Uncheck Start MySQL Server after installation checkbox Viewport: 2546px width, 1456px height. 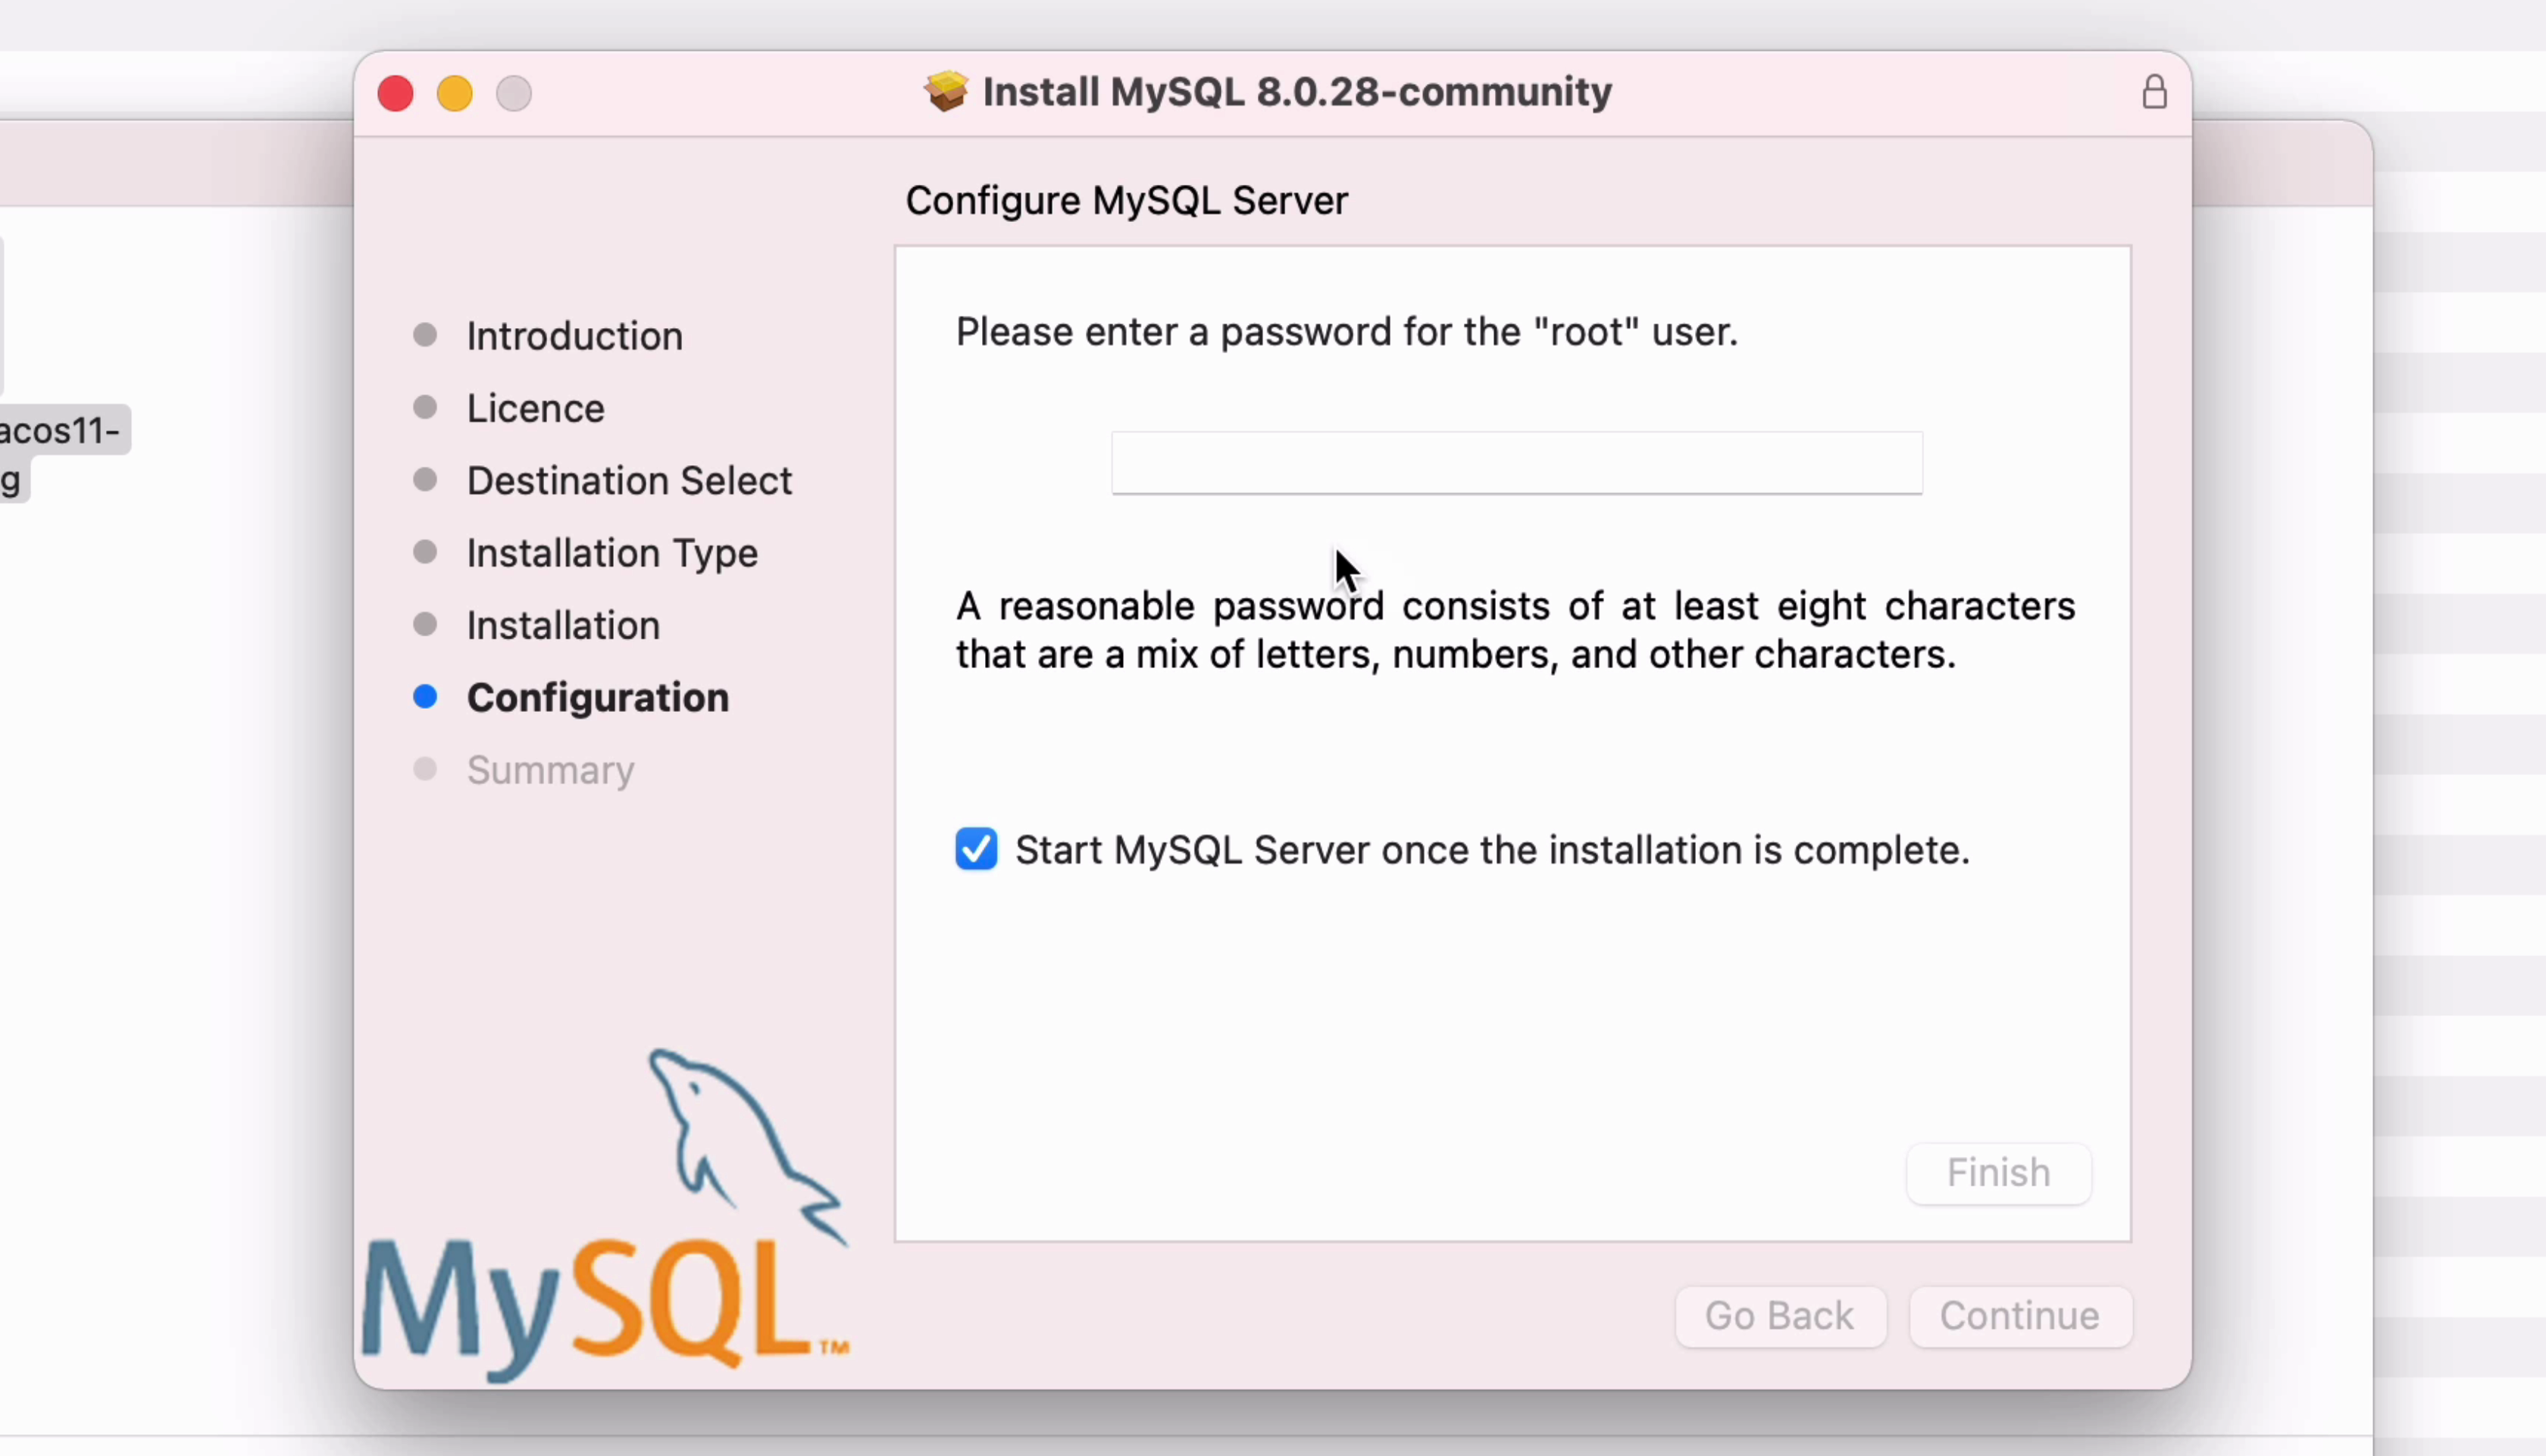tap(976, 849)
